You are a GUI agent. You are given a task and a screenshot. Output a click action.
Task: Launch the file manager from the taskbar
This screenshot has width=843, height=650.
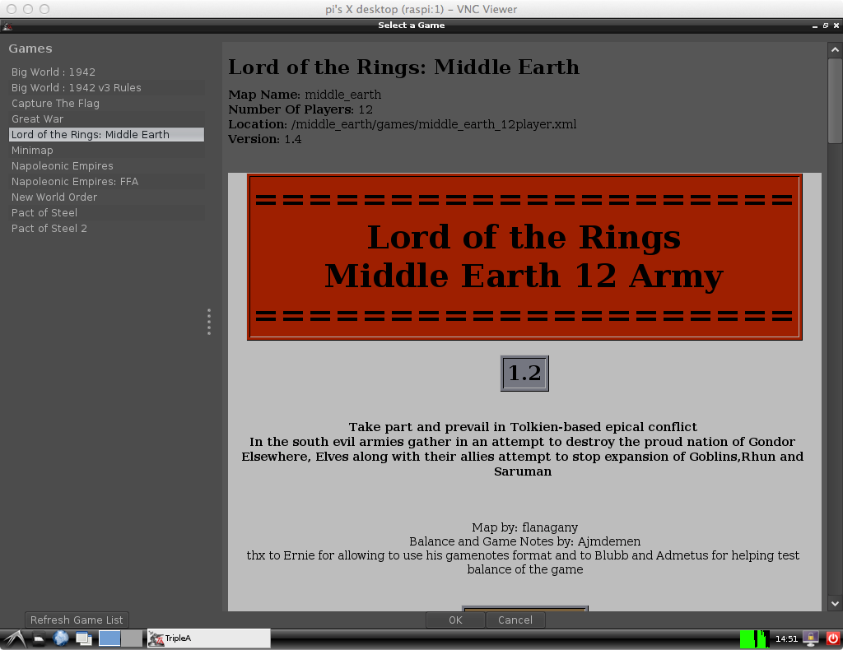tap(39, 638)
